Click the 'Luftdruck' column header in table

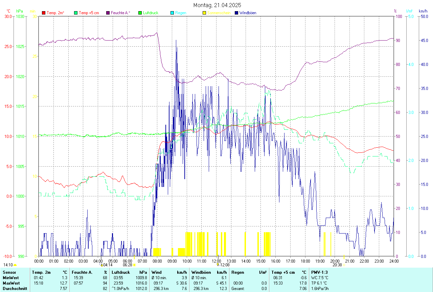pos(120,272)
